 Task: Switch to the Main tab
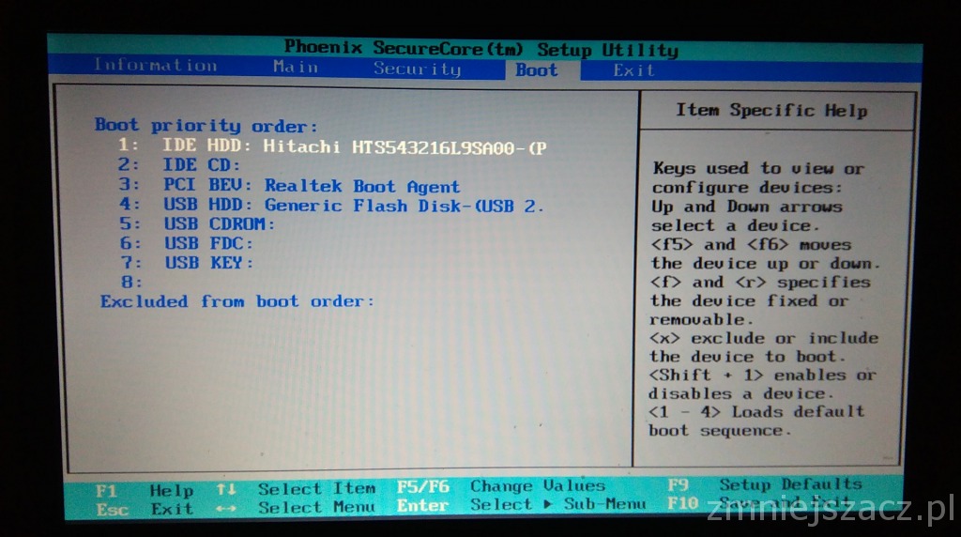coord(296,67)
